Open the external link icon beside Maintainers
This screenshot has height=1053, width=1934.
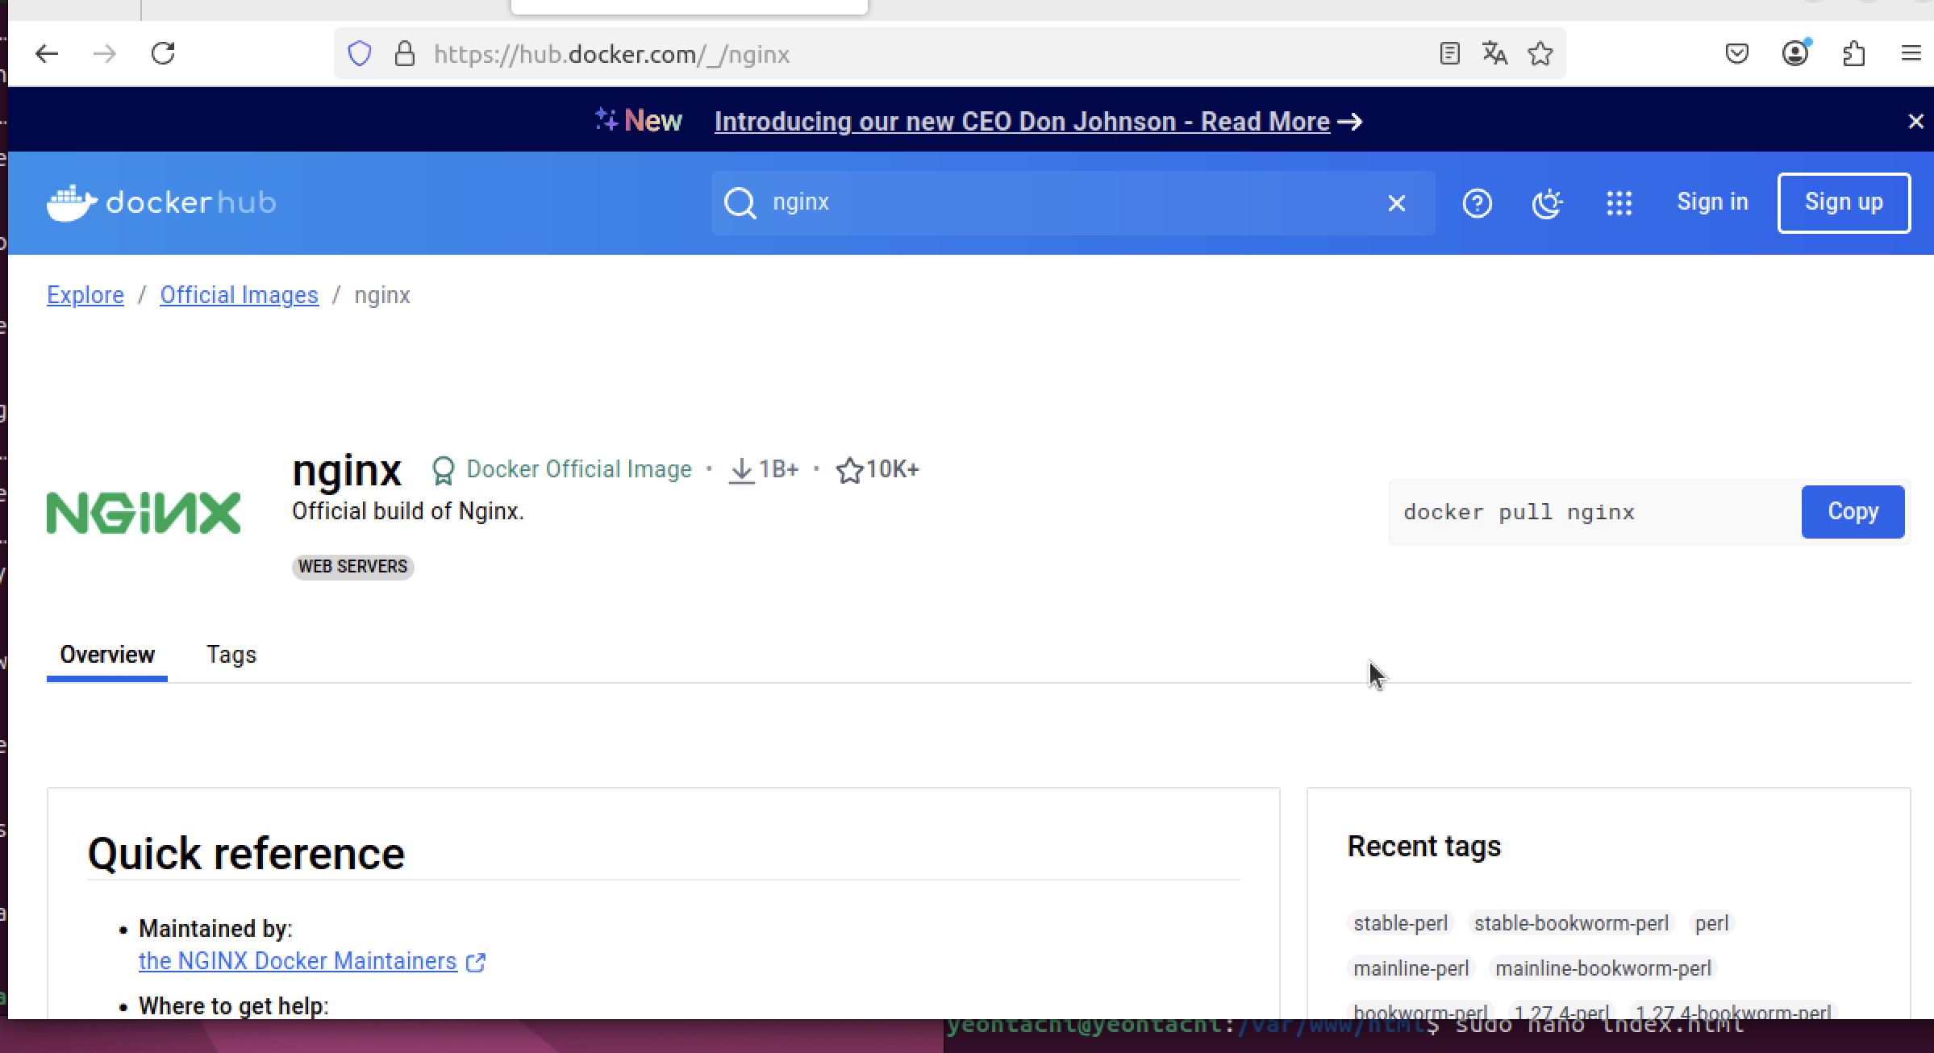click(x=476, y=962)
